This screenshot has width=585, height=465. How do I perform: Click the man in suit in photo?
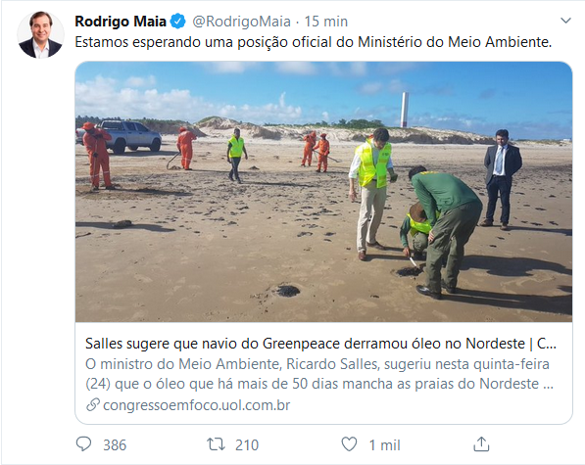tap(501, 179)
